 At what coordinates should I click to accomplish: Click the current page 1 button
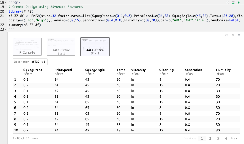tap(202, 138)
